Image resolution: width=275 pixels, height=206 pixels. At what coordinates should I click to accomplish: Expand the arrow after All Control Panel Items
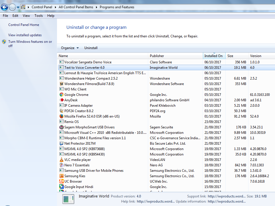click(96, 7)
